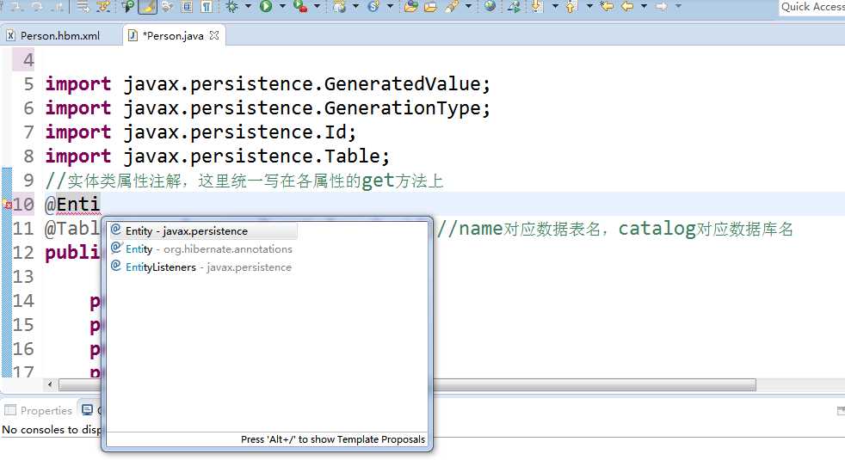This screenshot has height=460, width=845.
Task: Click the Back navigation arrow
Action: pyautogui.click(x=626, y=7)
